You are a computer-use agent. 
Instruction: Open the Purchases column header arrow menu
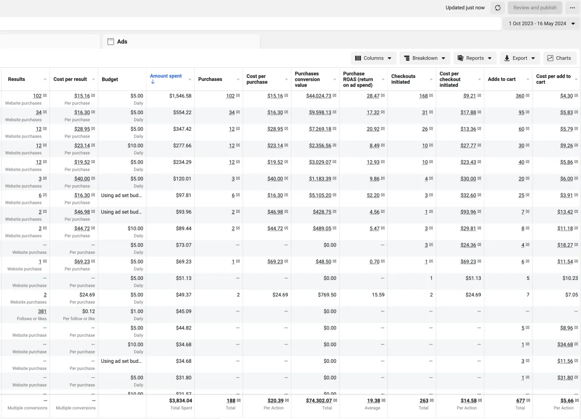[x=238, y=79]
